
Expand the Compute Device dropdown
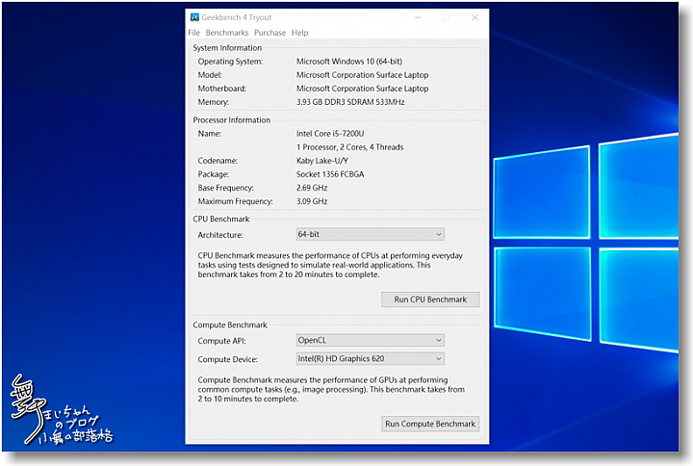pos(370,358)
